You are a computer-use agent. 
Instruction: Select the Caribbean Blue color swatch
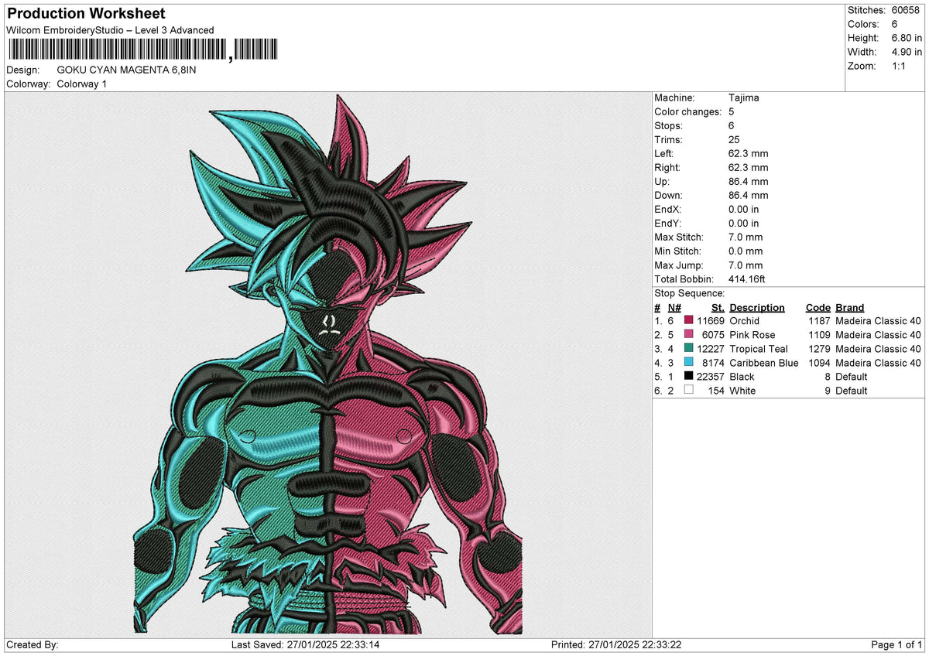pos(688,362)
